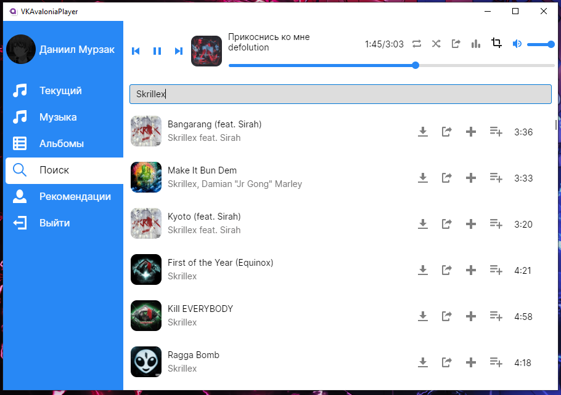Open the equalizer bars icon
This screenshot has height=395, width=561.
[x=476, y=44]
